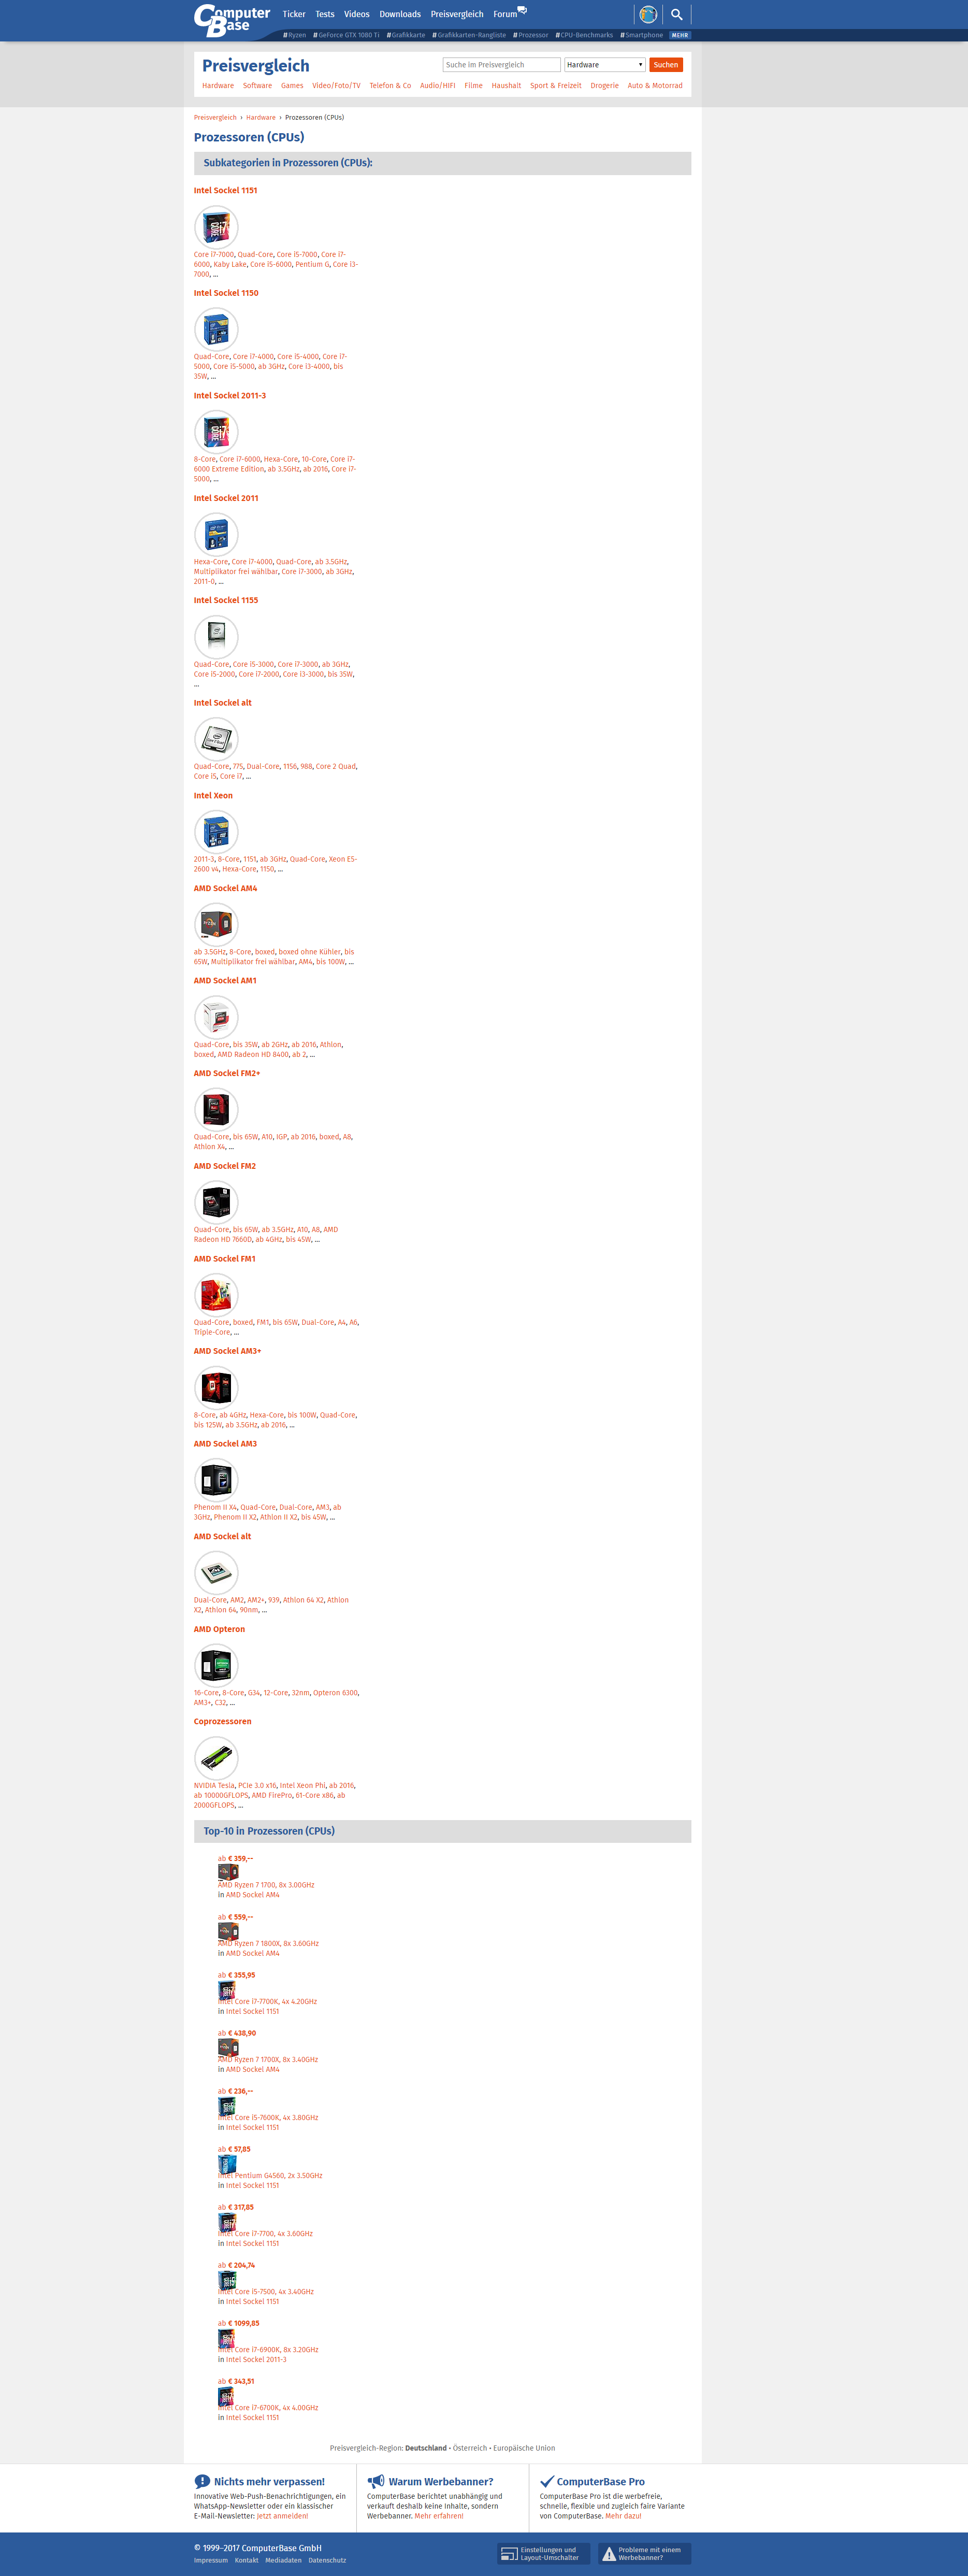Click the Intel Xeon box image

(216, 831)
